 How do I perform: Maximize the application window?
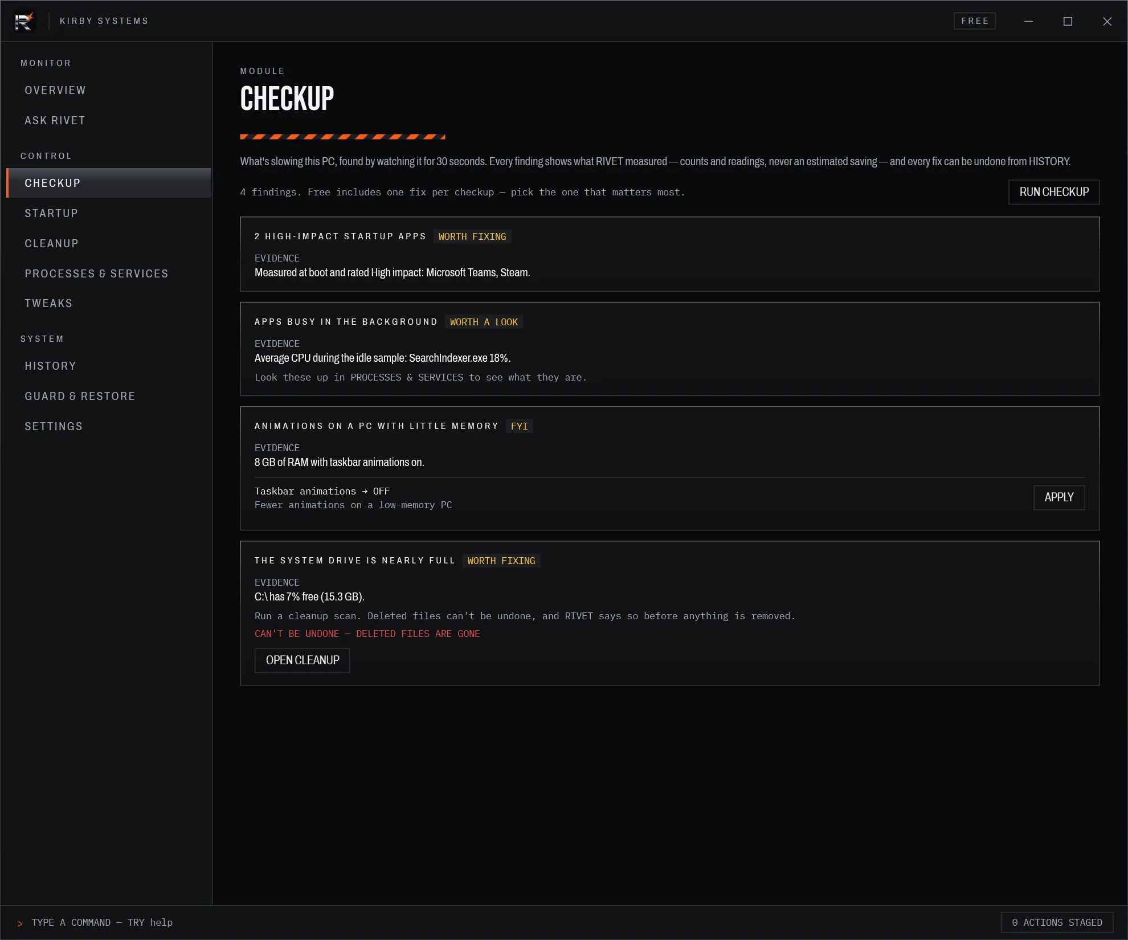[x=1068, y=21]
